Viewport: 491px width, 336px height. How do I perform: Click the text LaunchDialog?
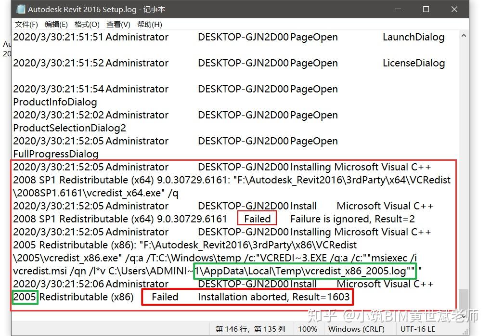pyautogui.click(x=413, y=37)
